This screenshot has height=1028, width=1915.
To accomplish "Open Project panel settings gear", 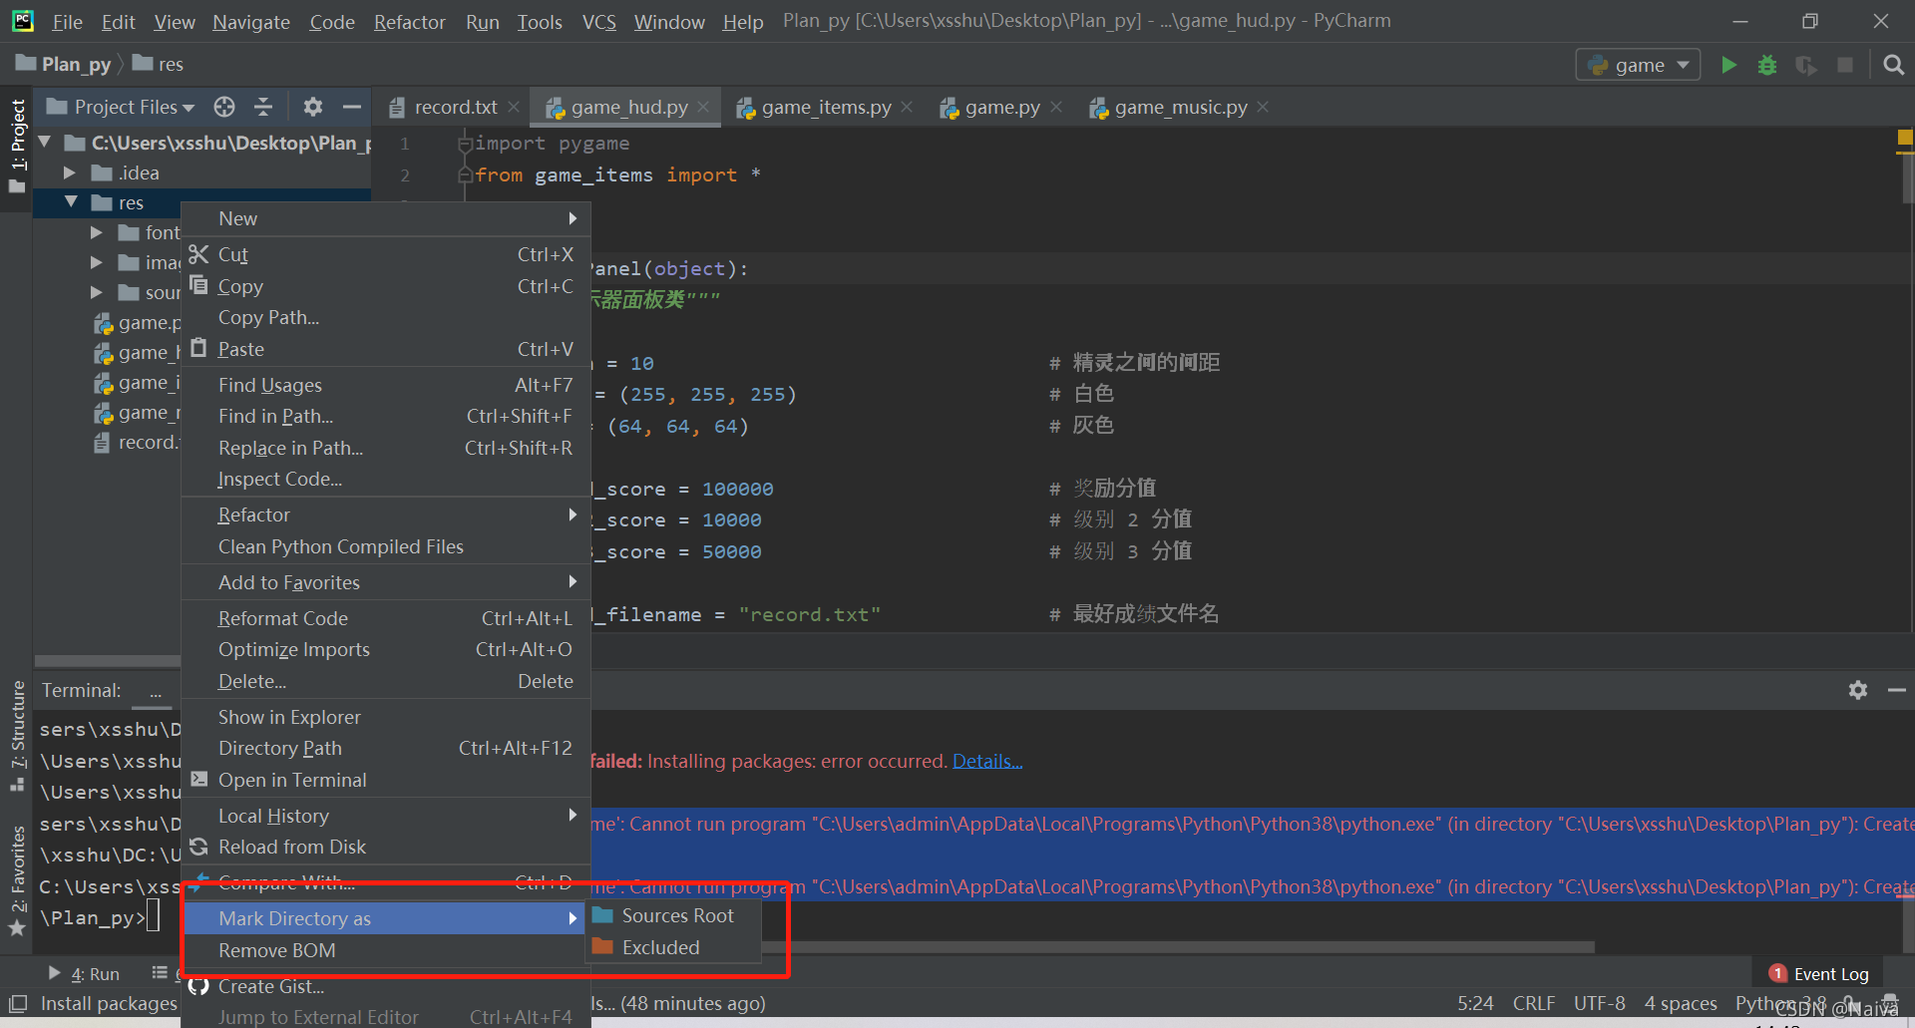I will [x=313, y=107].
